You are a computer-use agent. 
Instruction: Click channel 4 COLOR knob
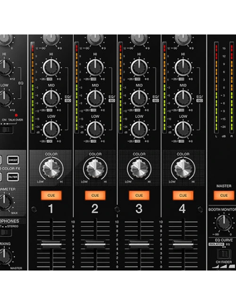point(183,168)
